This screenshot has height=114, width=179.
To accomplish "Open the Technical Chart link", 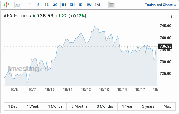I will [161, 5].
